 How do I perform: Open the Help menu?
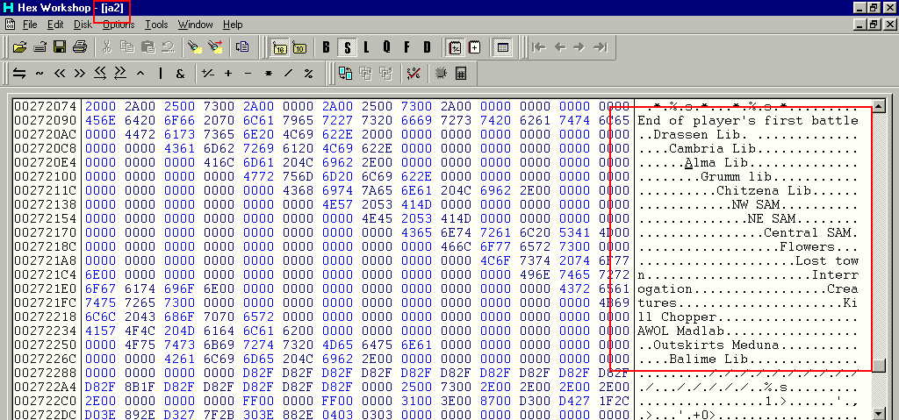tap(233, 25)
